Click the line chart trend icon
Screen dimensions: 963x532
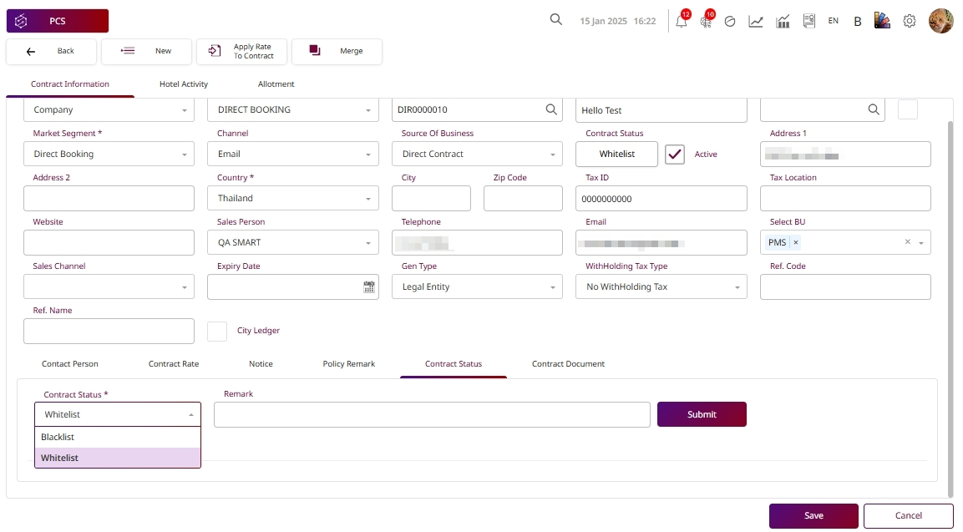[756, 22]
